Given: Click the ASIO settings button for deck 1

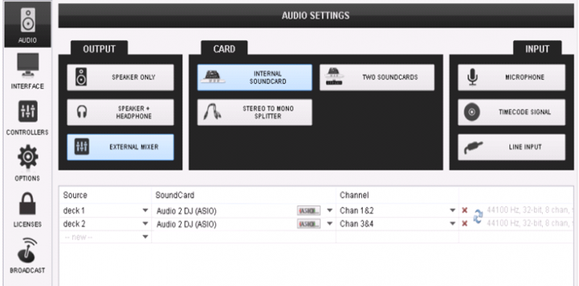Looking at the screenshot, I should pos(309,211).
